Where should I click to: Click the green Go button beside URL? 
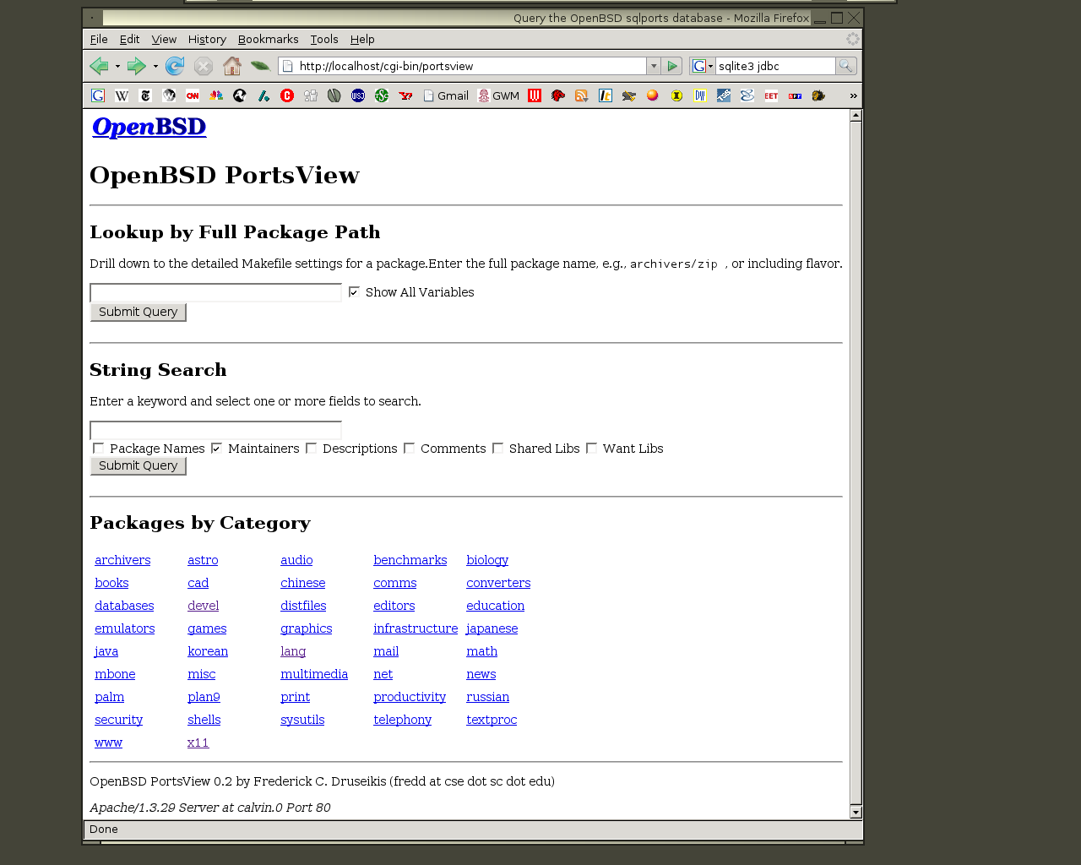click(672, 66)
